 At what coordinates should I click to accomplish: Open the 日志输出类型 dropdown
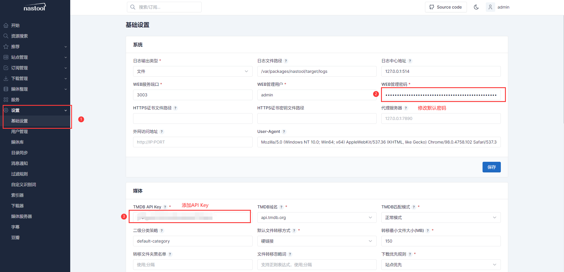pyautogui.click(x=192, y=71)
